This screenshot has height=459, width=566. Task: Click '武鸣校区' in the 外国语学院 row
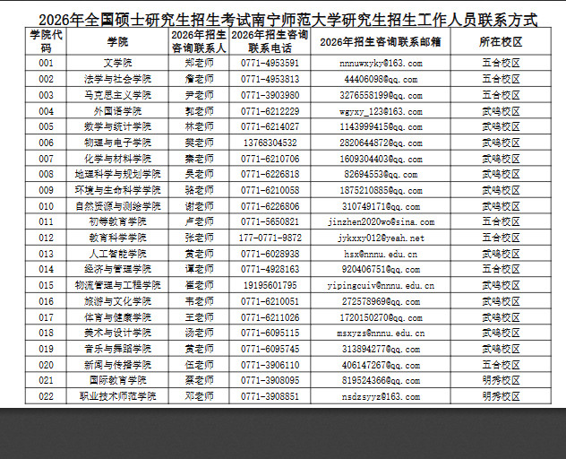point(501,111)
